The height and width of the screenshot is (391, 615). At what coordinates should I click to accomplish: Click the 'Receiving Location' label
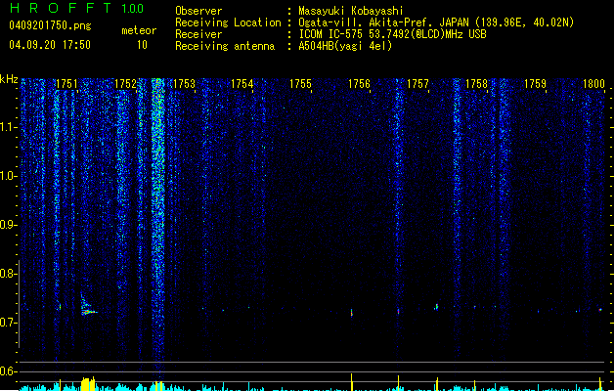coord(228,22)
